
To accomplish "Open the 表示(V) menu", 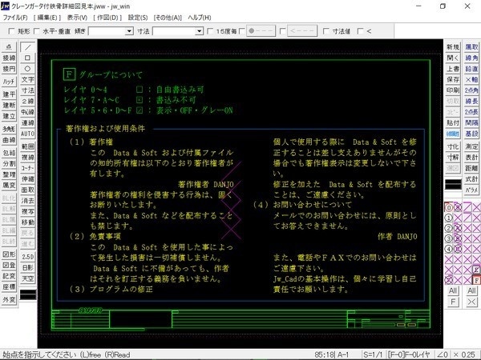I will (77, 18).
